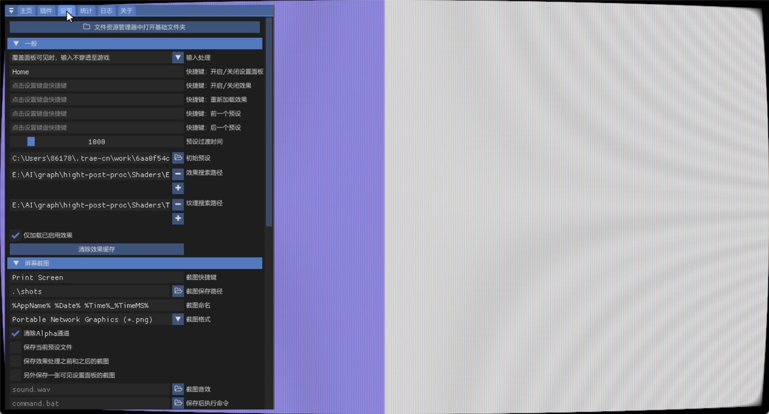Browse for 保存后执行命令 with folder icon
769x414 pixels.
(178, 403)
